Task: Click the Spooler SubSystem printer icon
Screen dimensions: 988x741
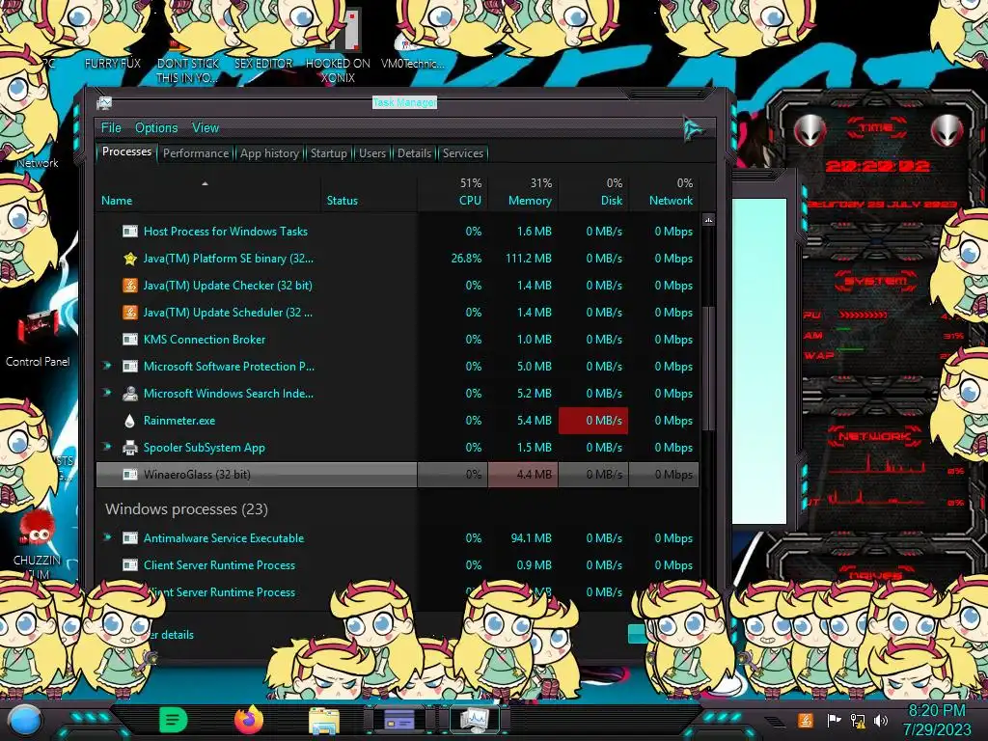Action: pos(130,448)
